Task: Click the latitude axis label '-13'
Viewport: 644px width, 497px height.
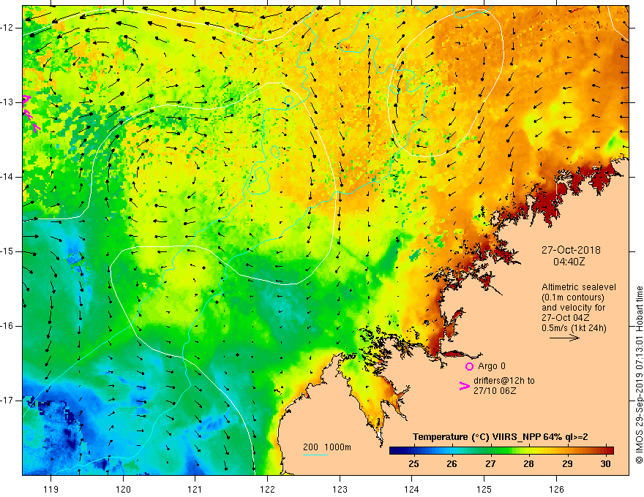Action: (7, 102)
